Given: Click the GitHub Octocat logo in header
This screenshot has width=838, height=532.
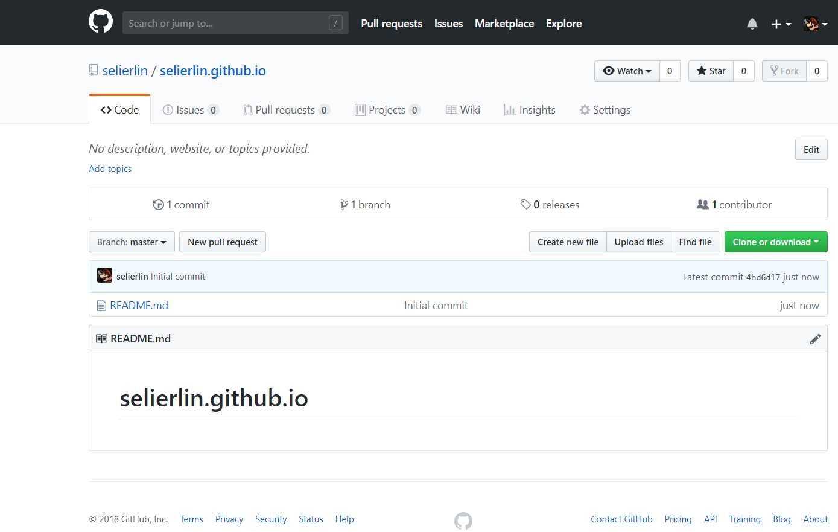Looking at the screenshot, I should pyautogui.click(x=101, y=22).
